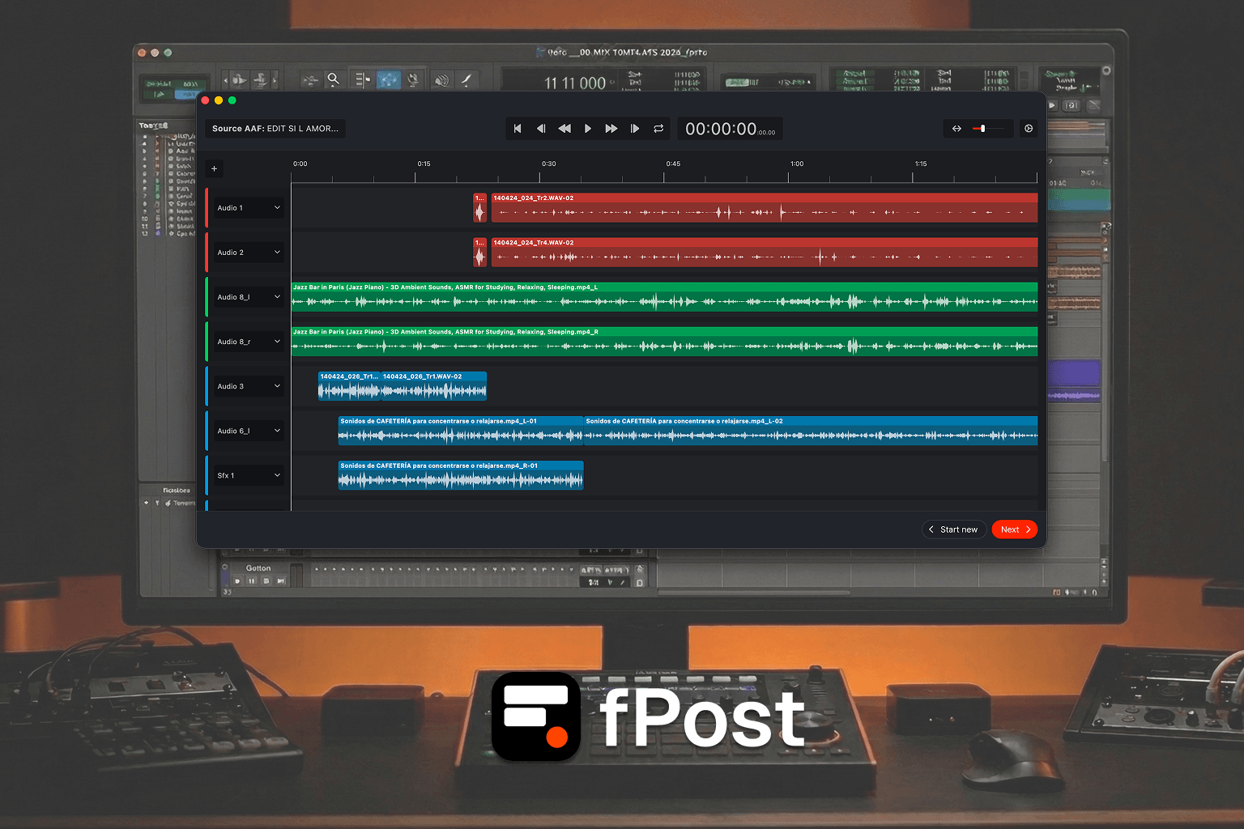1244x829 pixels.
Task: Select Sonidos de CAFETERÍA mp4_L-01 clip
Action: tap(461, 431)
